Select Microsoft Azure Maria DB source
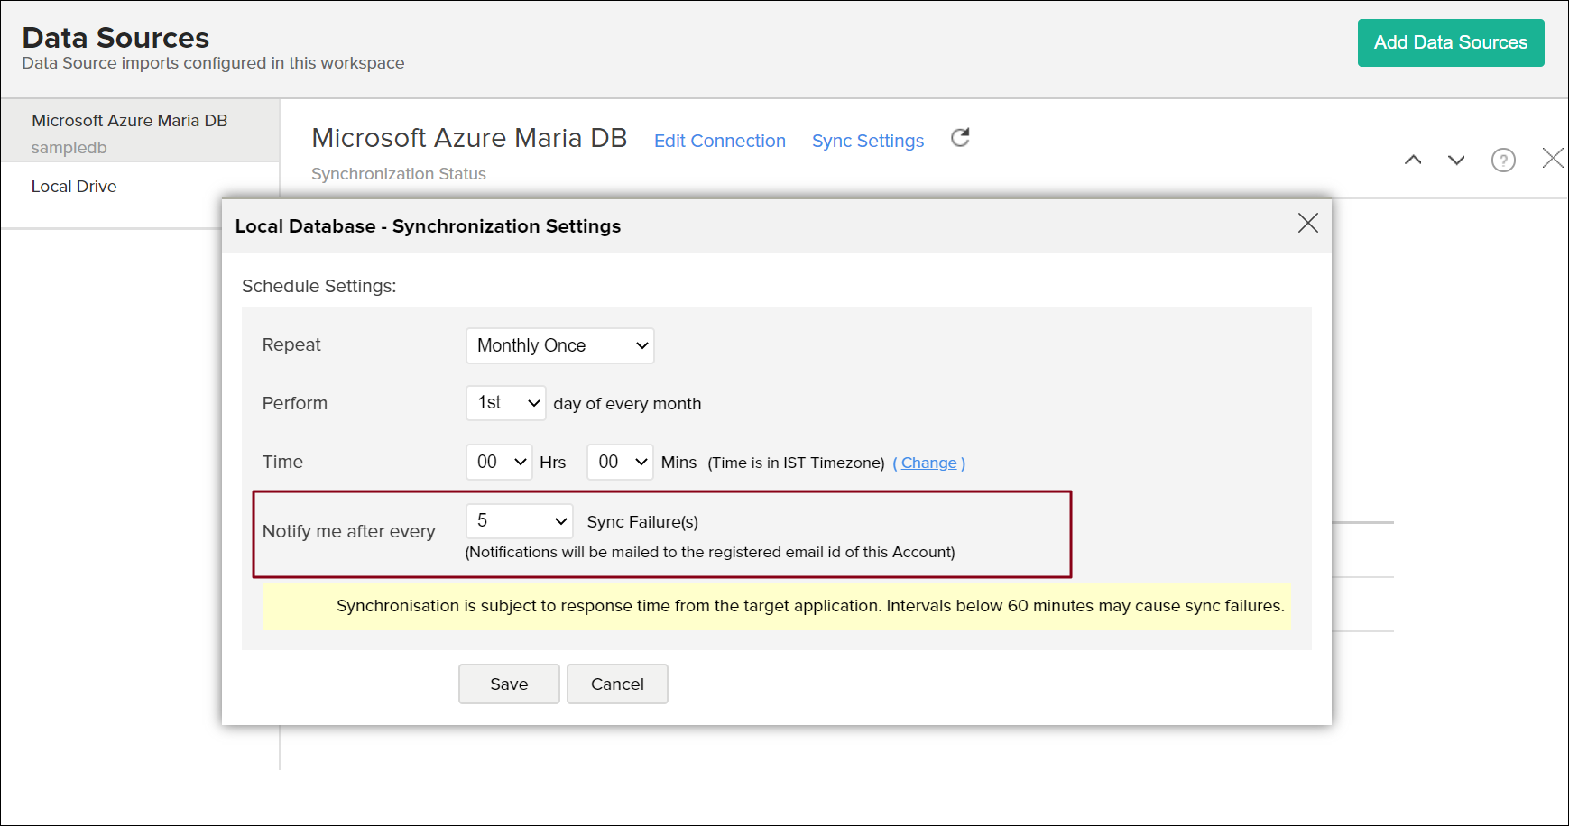The width and height of the screenshot is (1569, 826). [129, 120]
